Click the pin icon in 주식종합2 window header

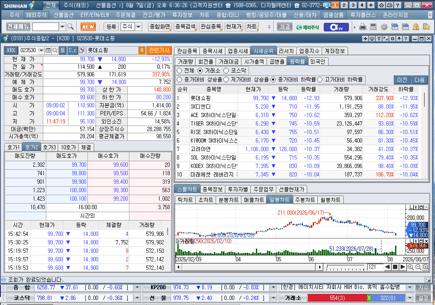(x=399, y=39)
